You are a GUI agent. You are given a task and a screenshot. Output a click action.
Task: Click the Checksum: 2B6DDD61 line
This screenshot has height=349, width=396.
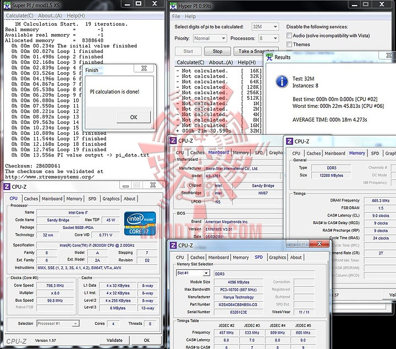(32, 166)
